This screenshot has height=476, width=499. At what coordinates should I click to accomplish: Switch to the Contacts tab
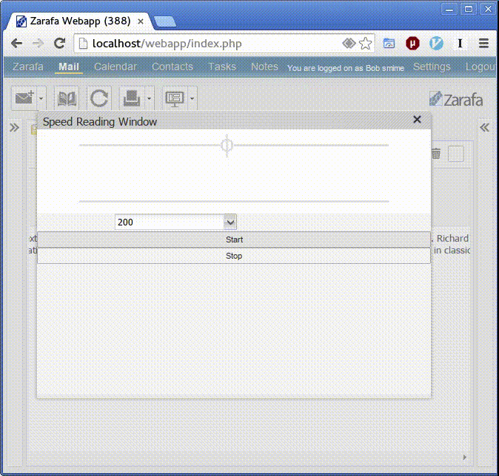coord(173,67)
